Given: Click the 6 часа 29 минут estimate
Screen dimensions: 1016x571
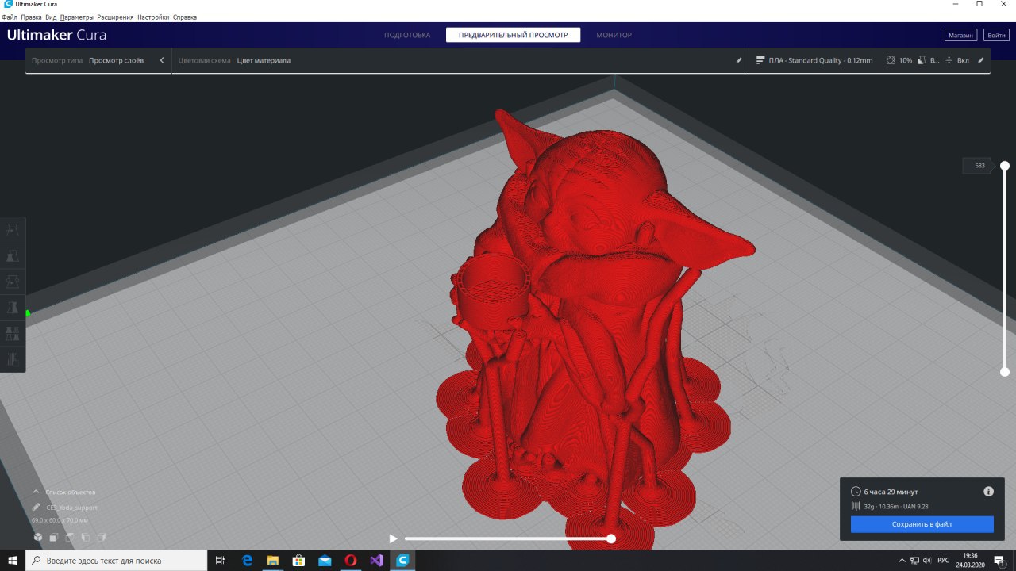Looking at the screenshot, I should [x=891, y=492].
